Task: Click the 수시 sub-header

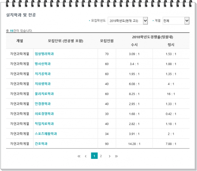Action: tap(134, 45)
